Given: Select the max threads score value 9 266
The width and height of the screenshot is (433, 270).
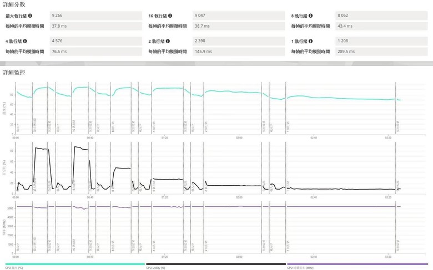Looking at the screenshot, I should [x=96, y=16].
